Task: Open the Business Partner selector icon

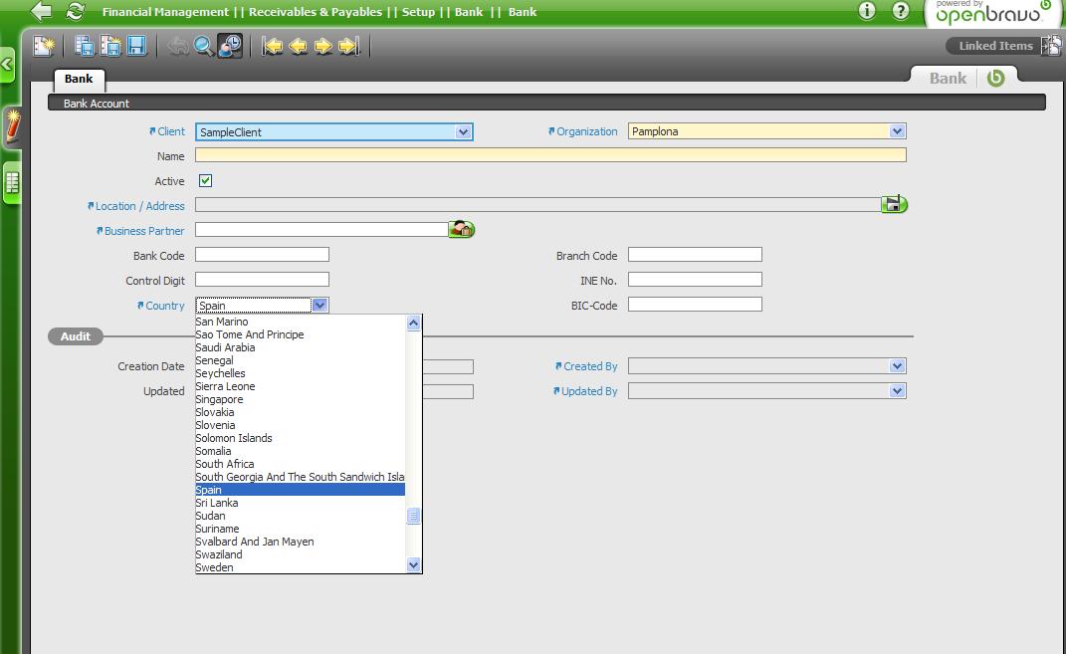Action: tap(461, 230)
